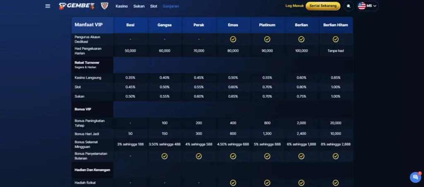
Task: Click the Emas checkmark in Bonus Penyelamatan Bulanan
Action: [233, 156]
